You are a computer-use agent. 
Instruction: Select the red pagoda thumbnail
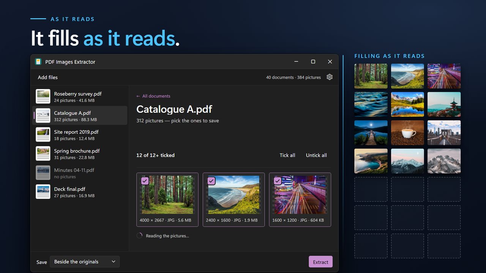tap(444, 104)
